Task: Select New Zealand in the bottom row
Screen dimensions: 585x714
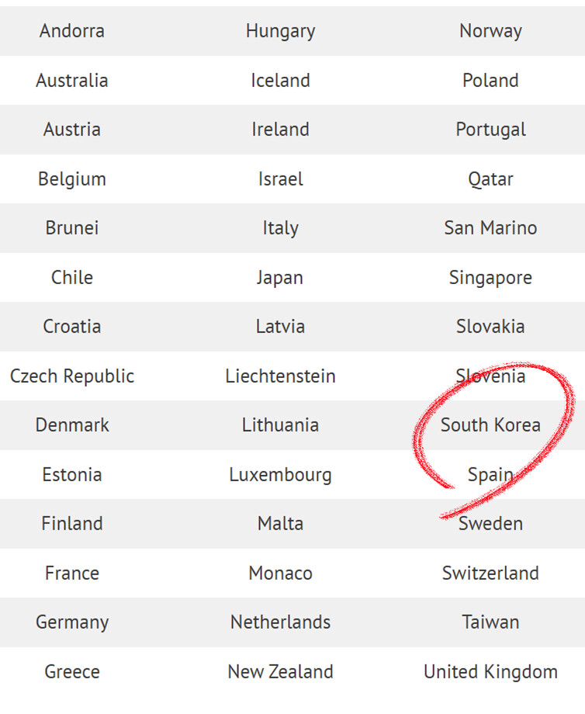Action: coord(280,671)
